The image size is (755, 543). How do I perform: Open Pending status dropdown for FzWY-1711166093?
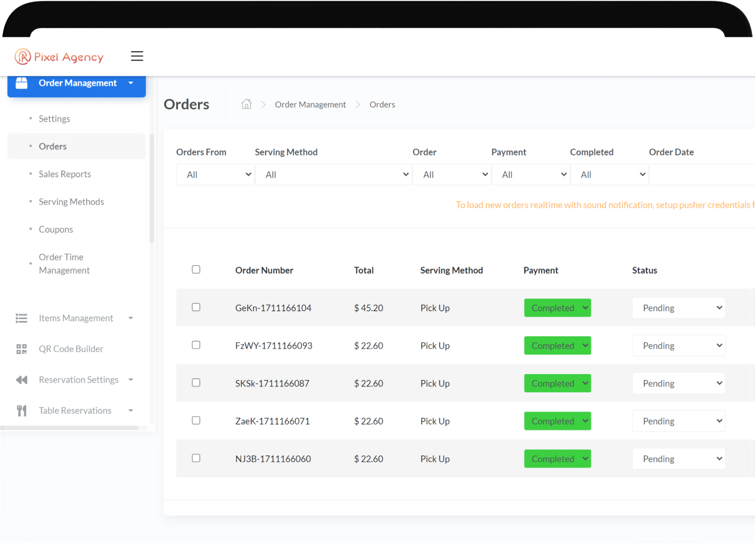678,345
